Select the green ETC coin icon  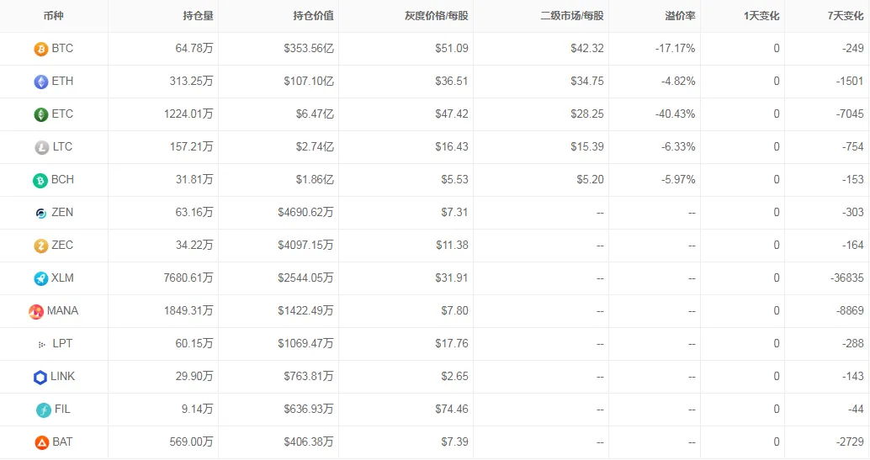[x=41, y=115]
